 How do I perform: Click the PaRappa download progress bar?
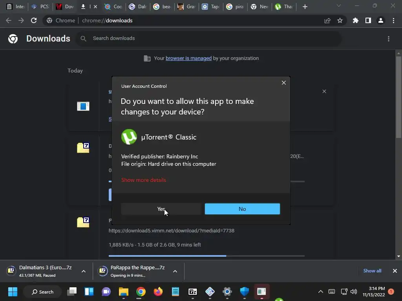206,256
